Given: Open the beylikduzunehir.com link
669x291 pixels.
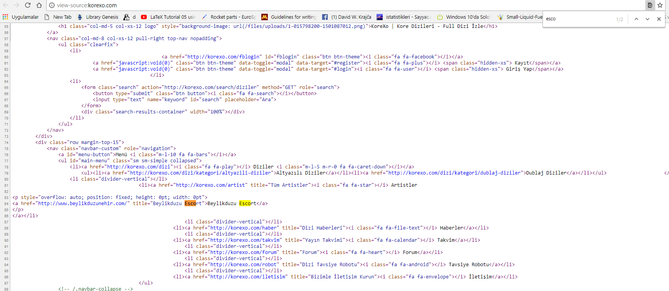Looking at the screenshot, I should point(82,203).
